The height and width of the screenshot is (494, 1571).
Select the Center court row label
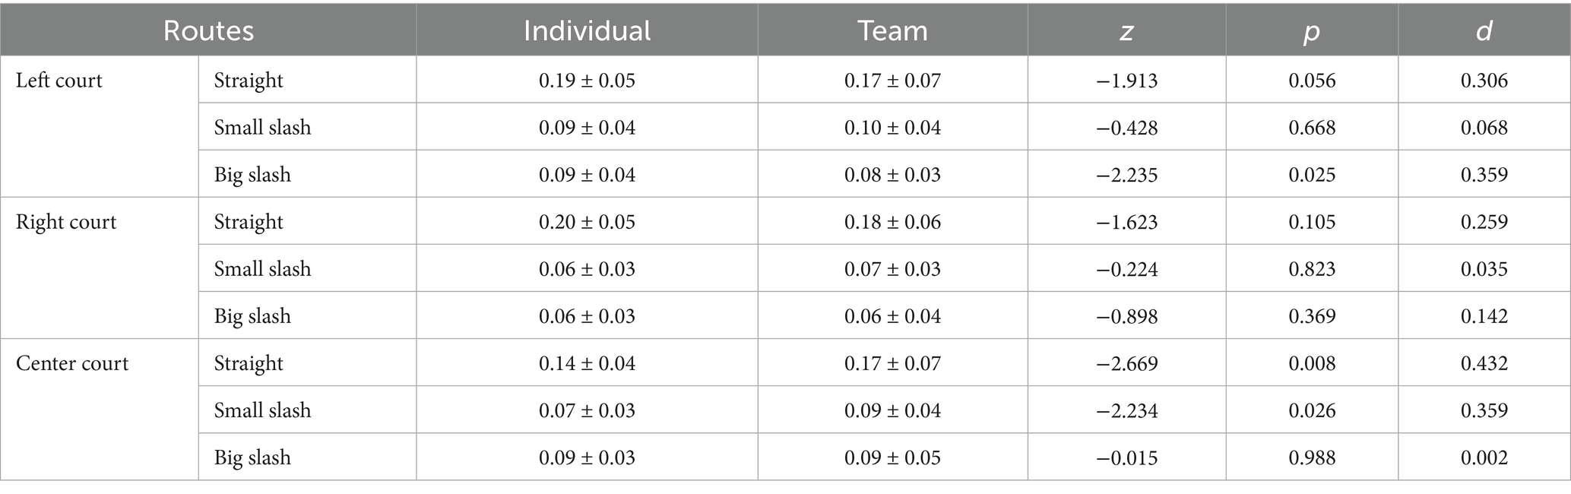point(72,363)
